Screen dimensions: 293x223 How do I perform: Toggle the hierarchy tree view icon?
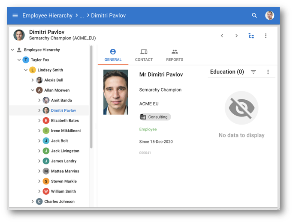coord(251,36)
